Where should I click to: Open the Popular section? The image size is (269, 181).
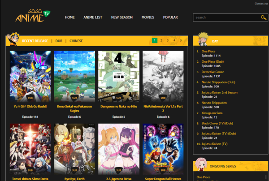click(170, 17)
